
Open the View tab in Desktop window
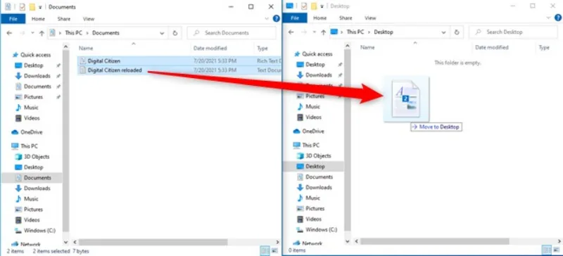[x=370, y=18]
